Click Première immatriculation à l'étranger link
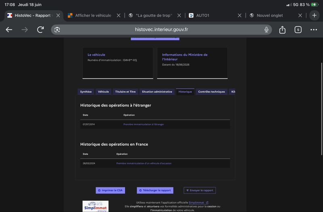 (144, 124)
